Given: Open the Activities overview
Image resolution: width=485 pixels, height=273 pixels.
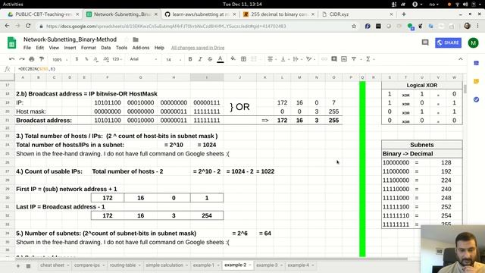Looking at the screenshot, I should (x=13, y=4).
